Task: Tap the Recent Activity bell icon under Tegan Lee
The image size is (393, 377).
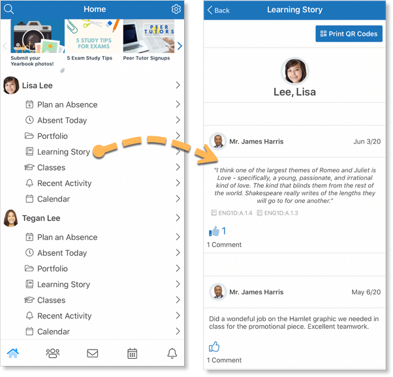Action: [x=29, y=316]
